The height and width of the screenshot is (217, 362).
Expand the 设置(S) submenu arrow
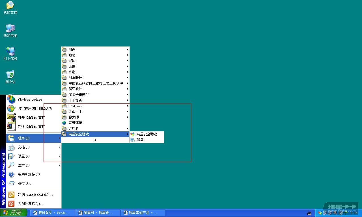coord(59,156)
